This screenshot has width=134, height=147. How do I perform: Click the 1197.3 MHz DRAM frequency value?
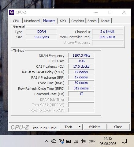click(x=81, y=55)
